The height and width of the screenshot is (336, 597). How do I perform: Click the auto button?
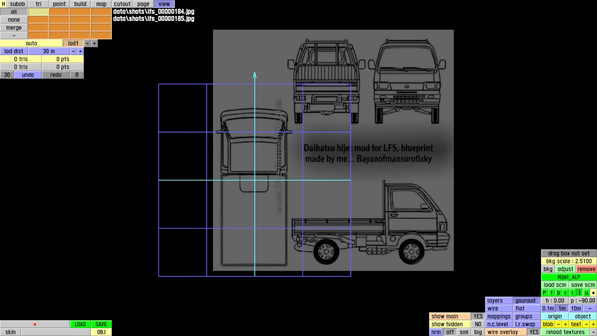click(31, 43)
